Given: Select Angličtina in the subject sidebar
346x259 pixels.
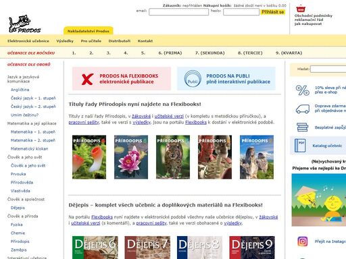Looking at the screenshot, I should (x=20, y=90).
